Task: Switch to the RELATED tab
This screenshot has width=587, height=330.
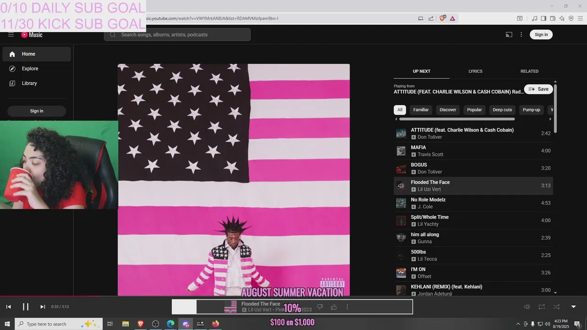Action: (x=529, y=71)
